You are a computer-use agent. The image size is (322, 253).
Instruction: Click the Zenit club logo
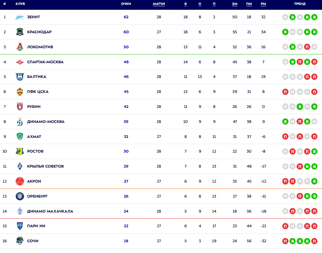(20, 17)
